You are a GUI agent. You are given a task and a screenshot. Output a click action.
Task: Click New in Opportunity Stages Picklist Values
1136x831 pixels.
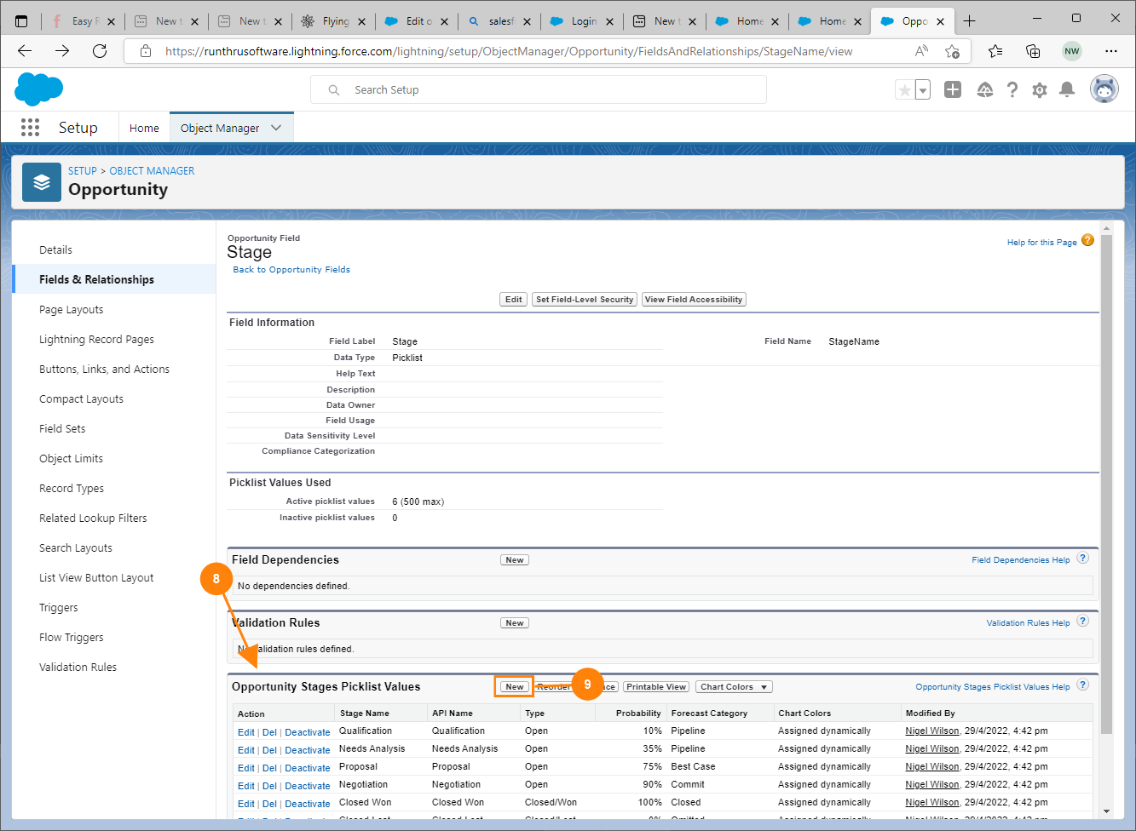click(x=515, y=687)
